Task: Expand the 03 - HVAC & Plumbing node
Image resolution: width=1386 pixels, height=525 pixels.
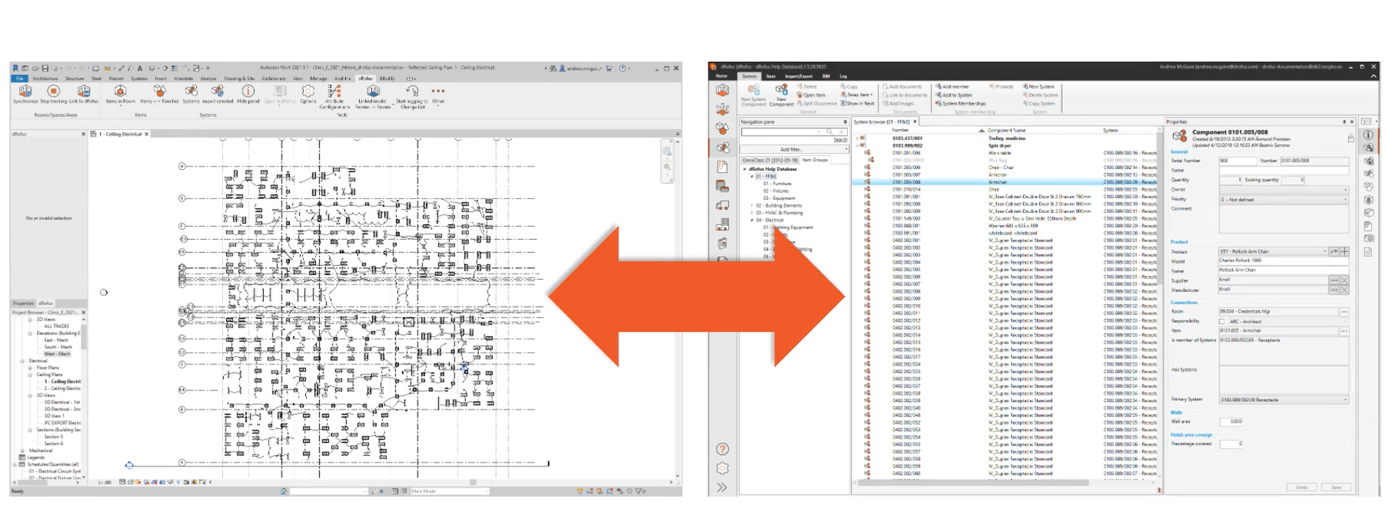Action: 753,213
